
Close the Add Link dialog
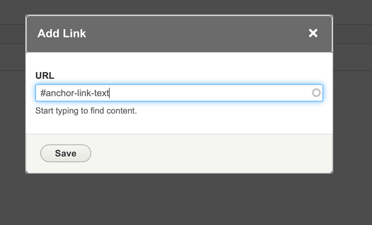(x=313, y=33)
